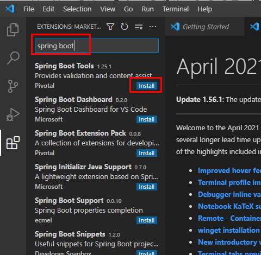
Task: Open Views and More Actions ellipsis
Action: (x=153, y=27)
